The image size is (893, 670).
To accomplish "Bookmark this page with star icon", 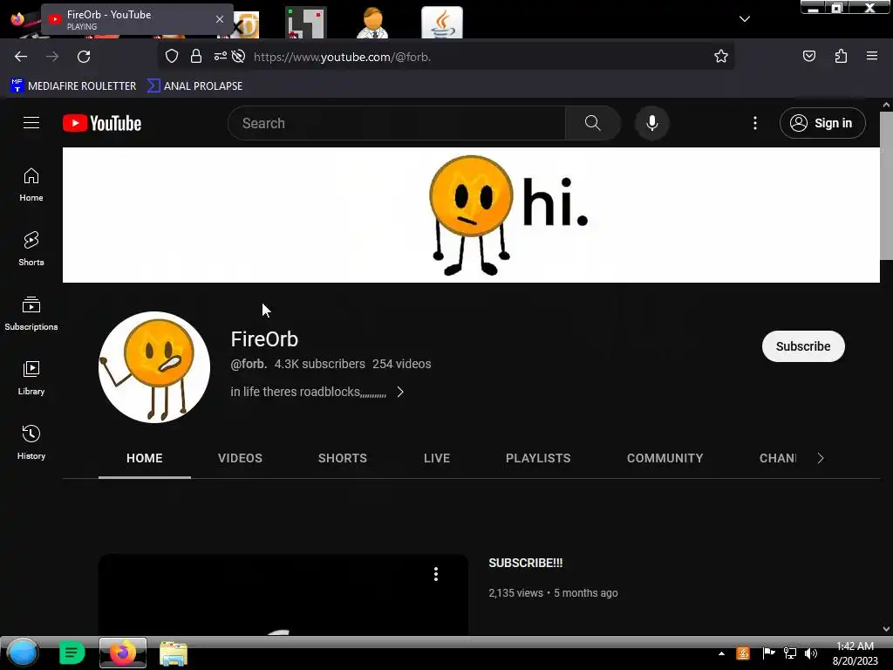I will (721, 56).
